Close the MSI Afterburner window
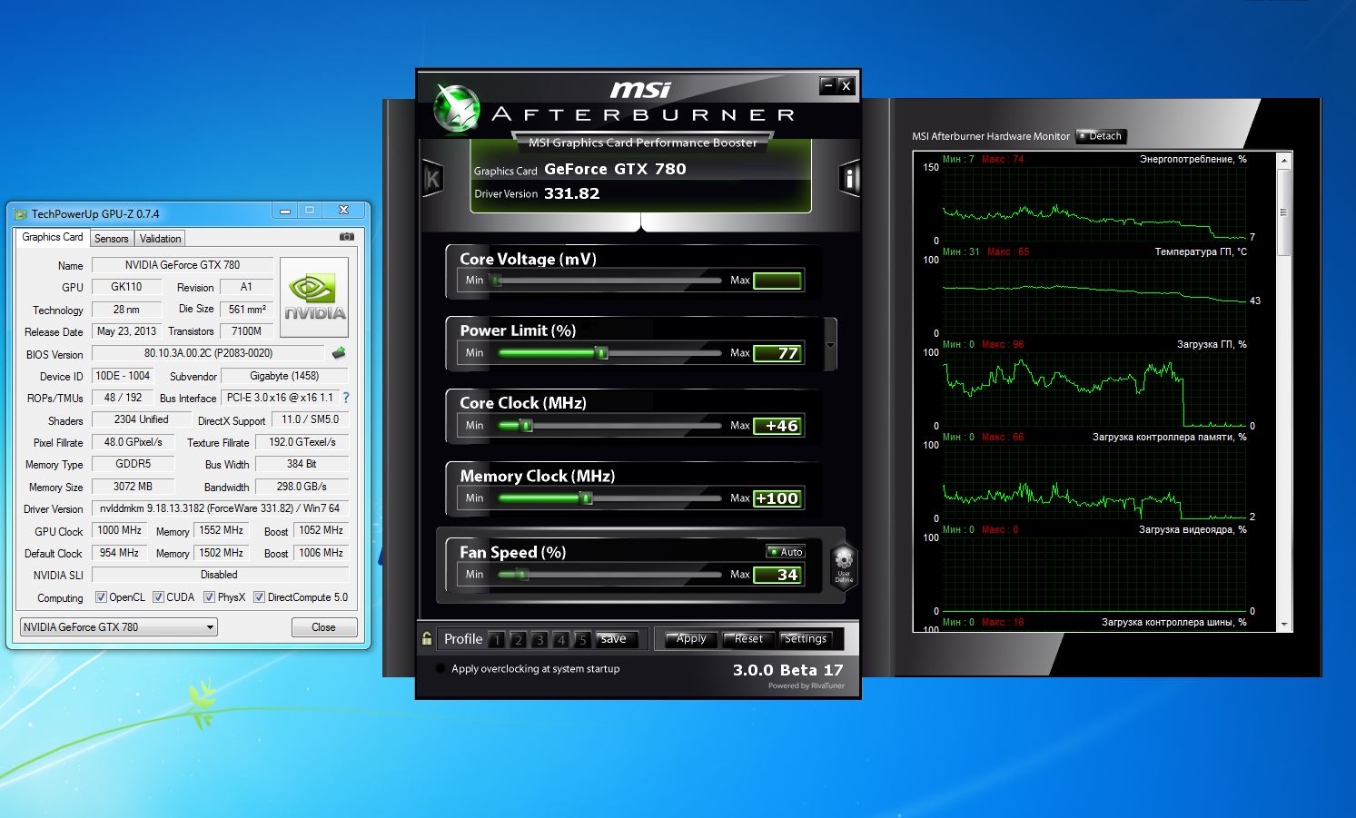The image size is (1356, 818). tap(846, 85)
